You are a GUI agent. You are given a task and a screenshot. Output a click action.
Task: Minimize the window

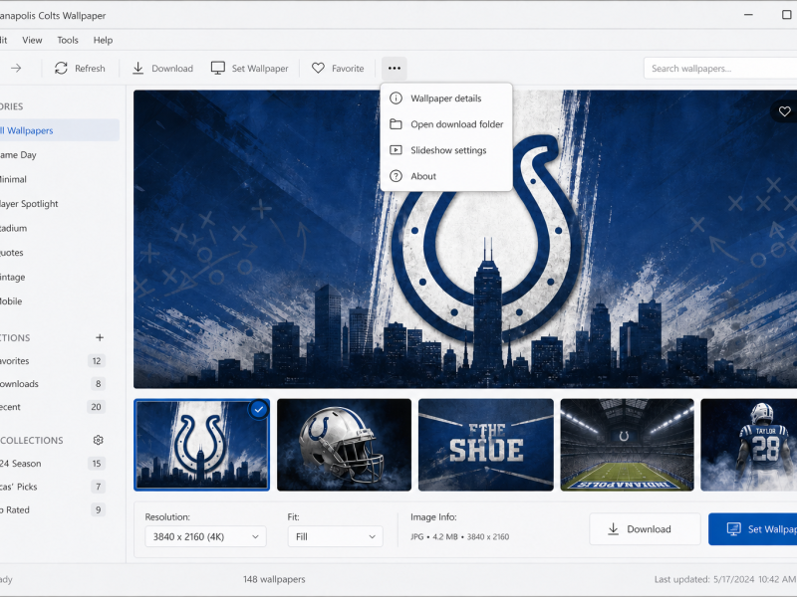pos(748,15)
